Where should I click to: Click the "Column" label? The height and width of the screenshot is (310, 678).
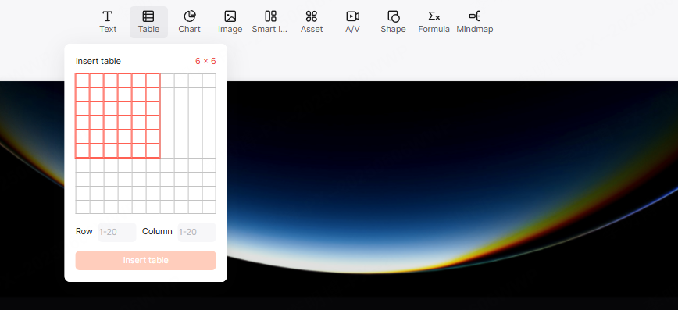click(x=157, y=231)
